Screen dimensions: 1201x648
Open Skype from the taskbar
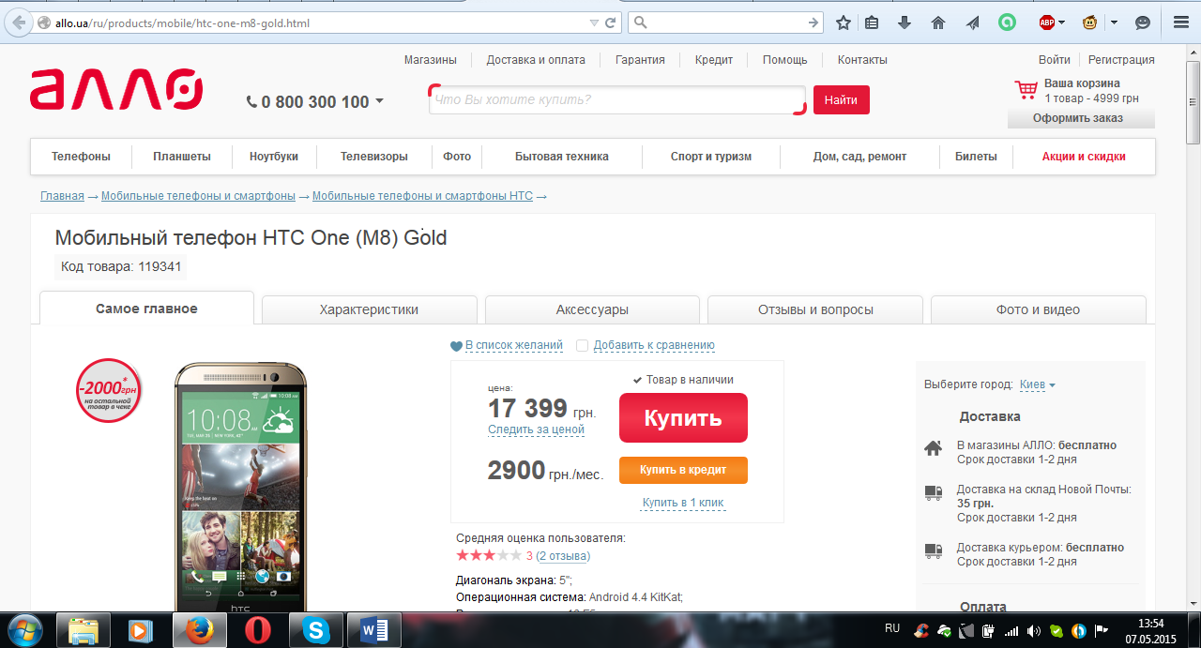pyautogui.click(x=315, y=631)
